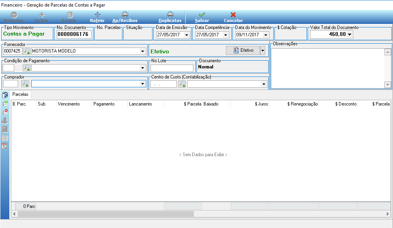
Task: Expand the Efetivo button dropdown arrow
Action: point(263,50)
